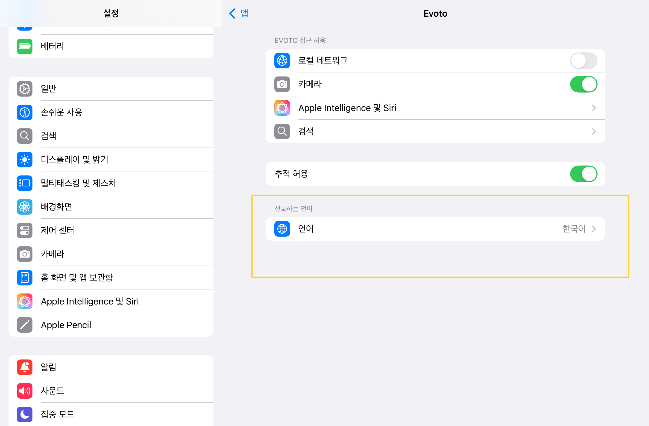Tap the 추적 허용 label
This screenshot has height=426, width=649.
click(x=292, y=174)
